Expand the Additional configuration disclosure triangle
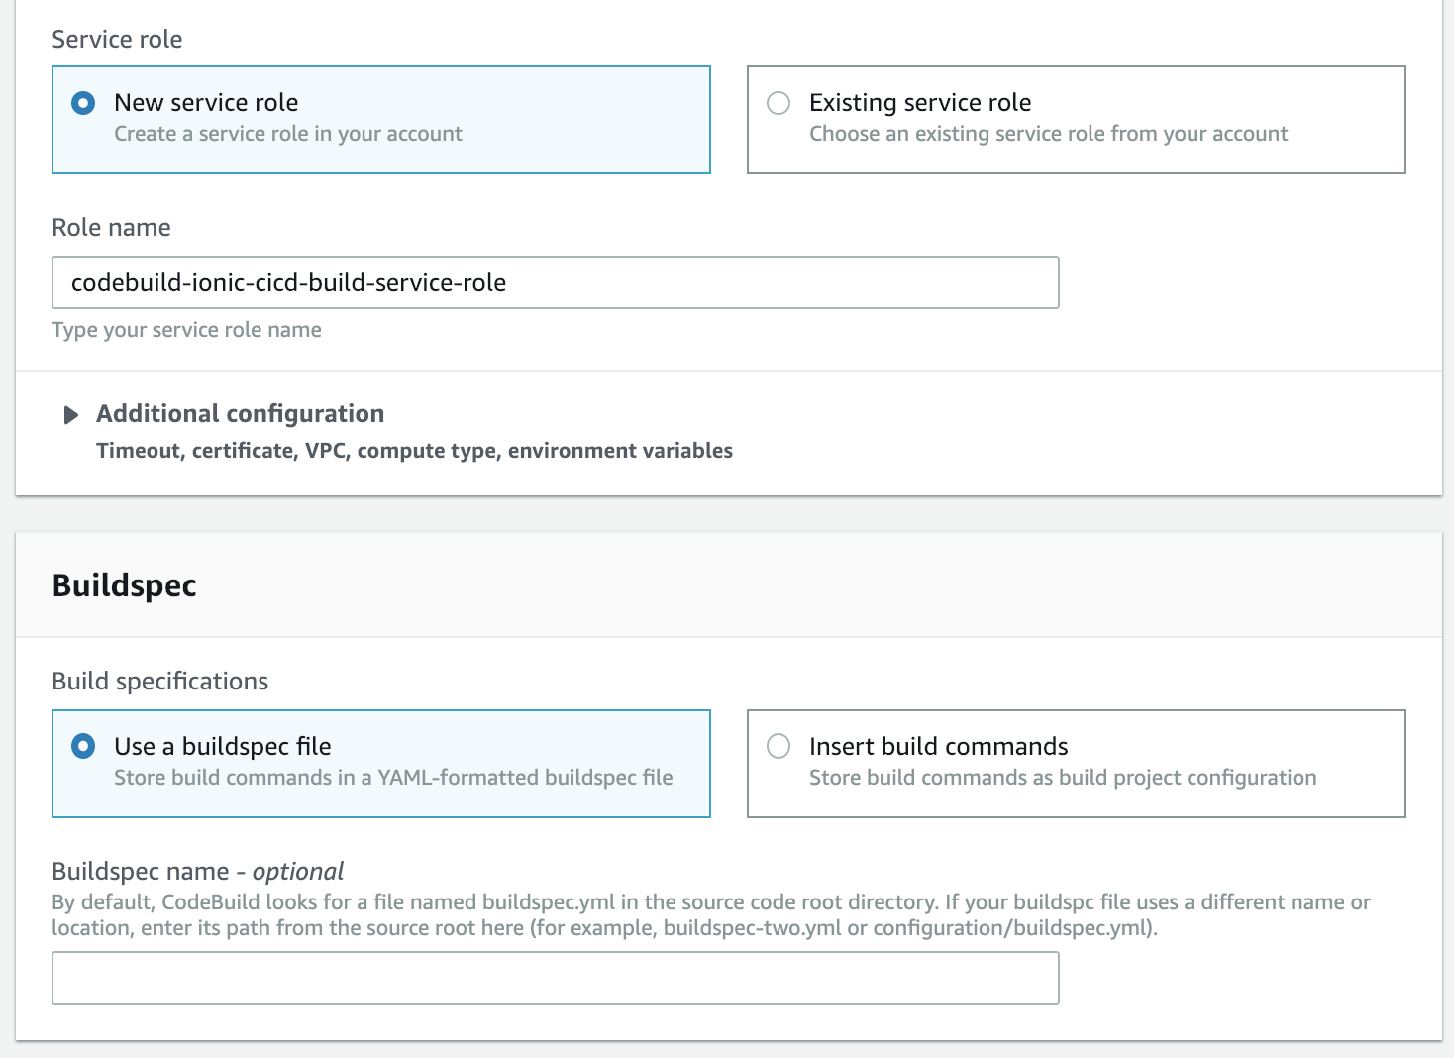The image size is (1454, 1058). 70,415
